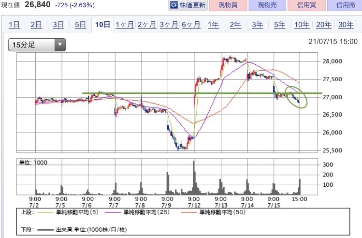Switch to the 6ヶ月 period
The height and width of the screenshot is (238, 362).
tap(191, 25)
